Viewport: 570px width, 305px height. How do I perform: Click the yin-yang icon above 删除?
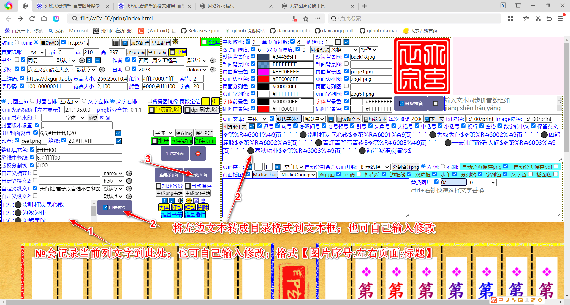coord(196,200)
